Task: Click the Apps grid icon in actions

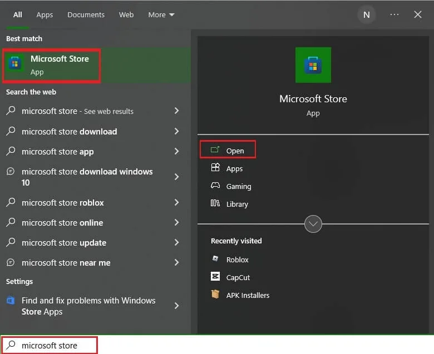Action: 215,168
